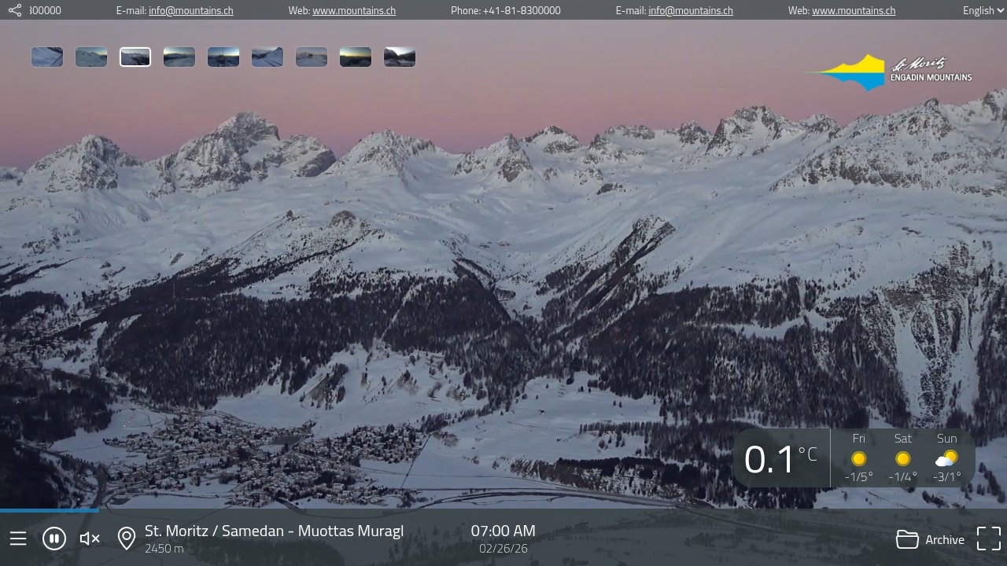This screenshot has width=1007, height=566.
Task: Pause the webcam playback
Action: tap(54, 538)
